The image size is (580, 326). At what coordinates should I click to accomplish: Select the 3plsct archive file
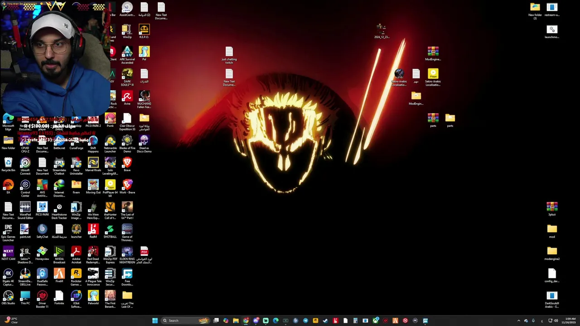(x=552, y=209)
